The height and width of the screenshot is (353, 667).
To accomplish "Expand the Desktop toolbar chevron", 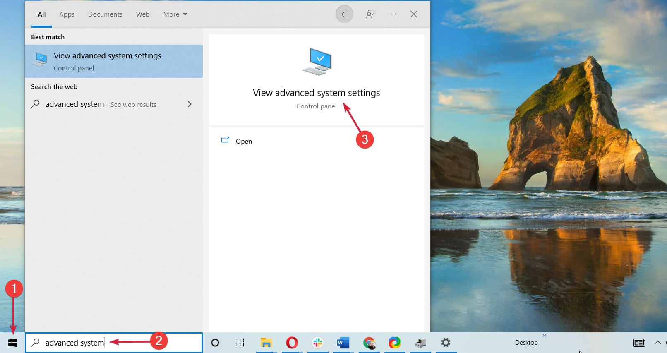I will (x=545, y=335).
